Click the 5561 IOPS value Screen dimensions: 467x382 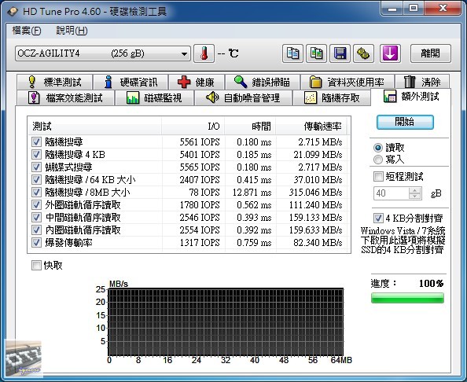[200, 142]
